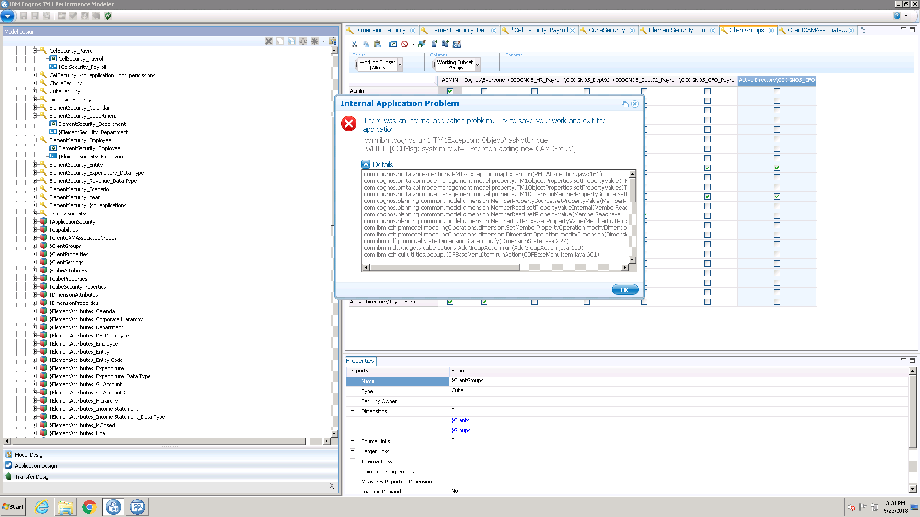Open Rows Working Subset }Clients dropdown

click(400, 65)
